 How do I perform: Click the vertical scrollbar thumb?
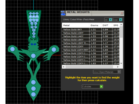click(121, 32)
